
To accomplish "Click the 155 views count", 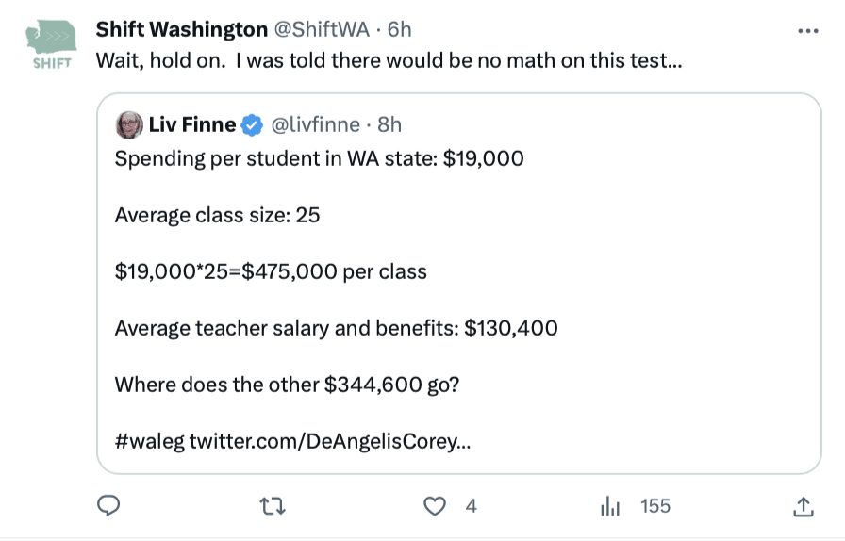I will [x=654, y=507].
